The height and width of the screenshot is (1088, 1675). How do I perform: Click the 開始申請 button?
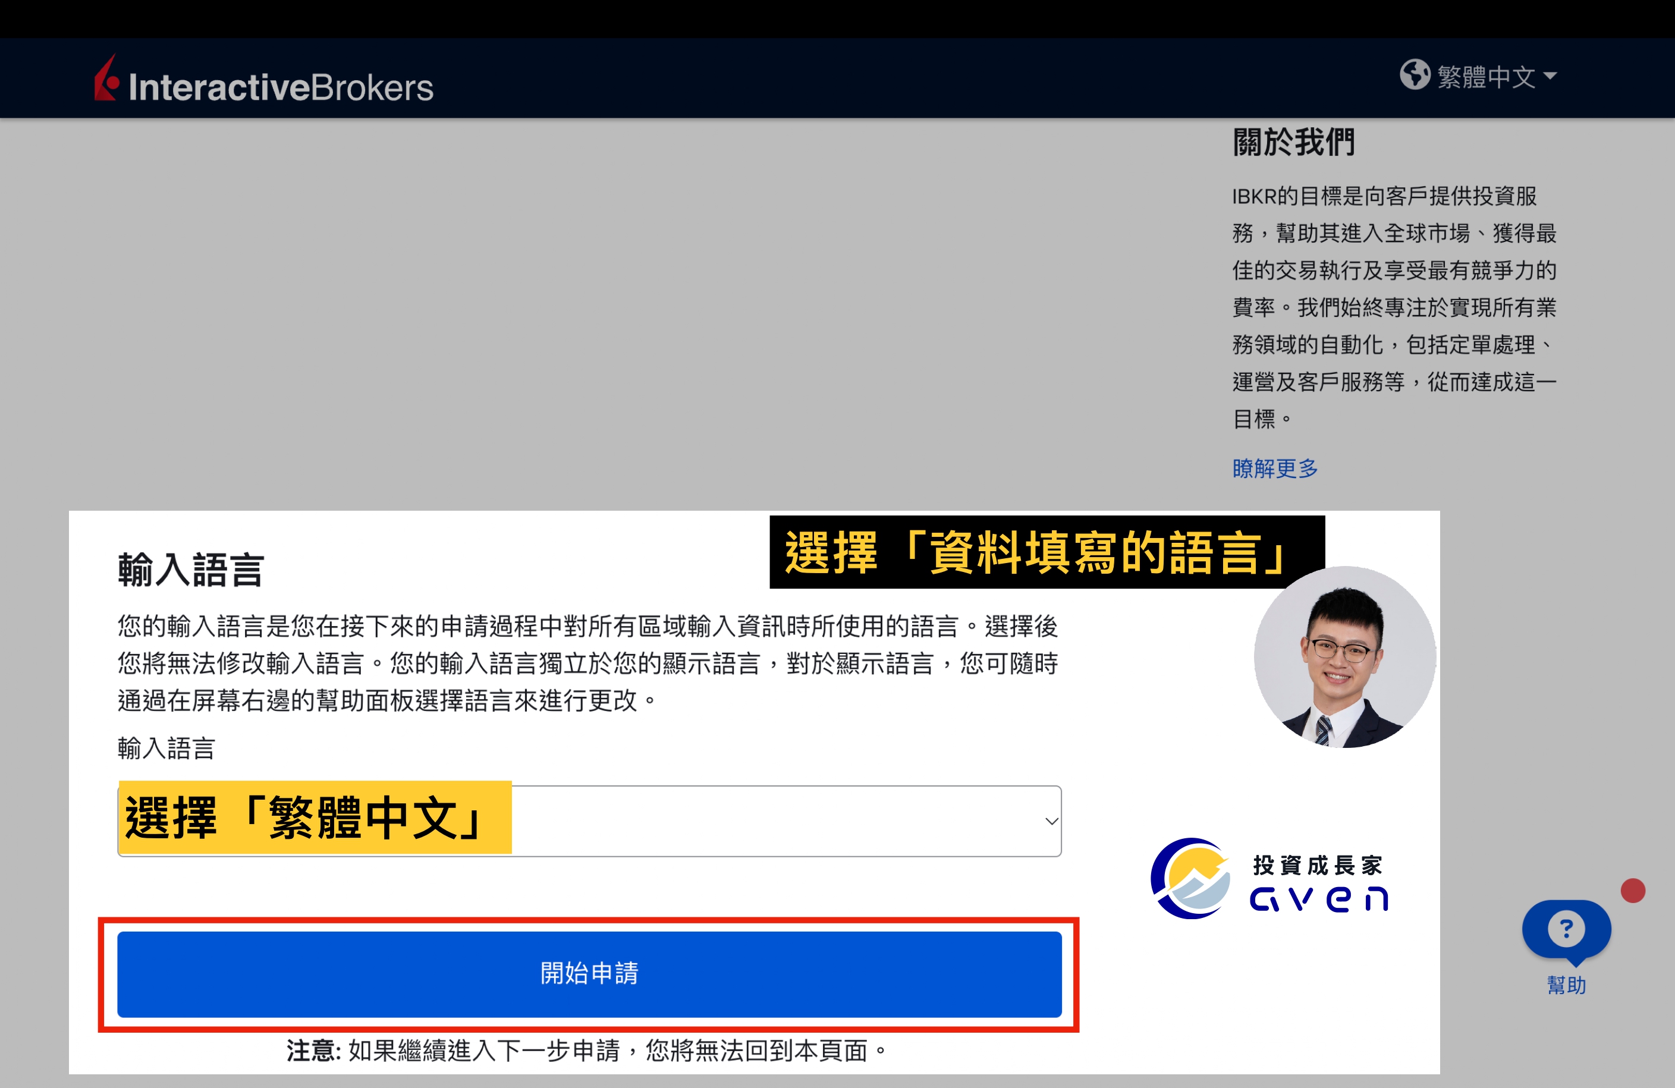(589, 974)
